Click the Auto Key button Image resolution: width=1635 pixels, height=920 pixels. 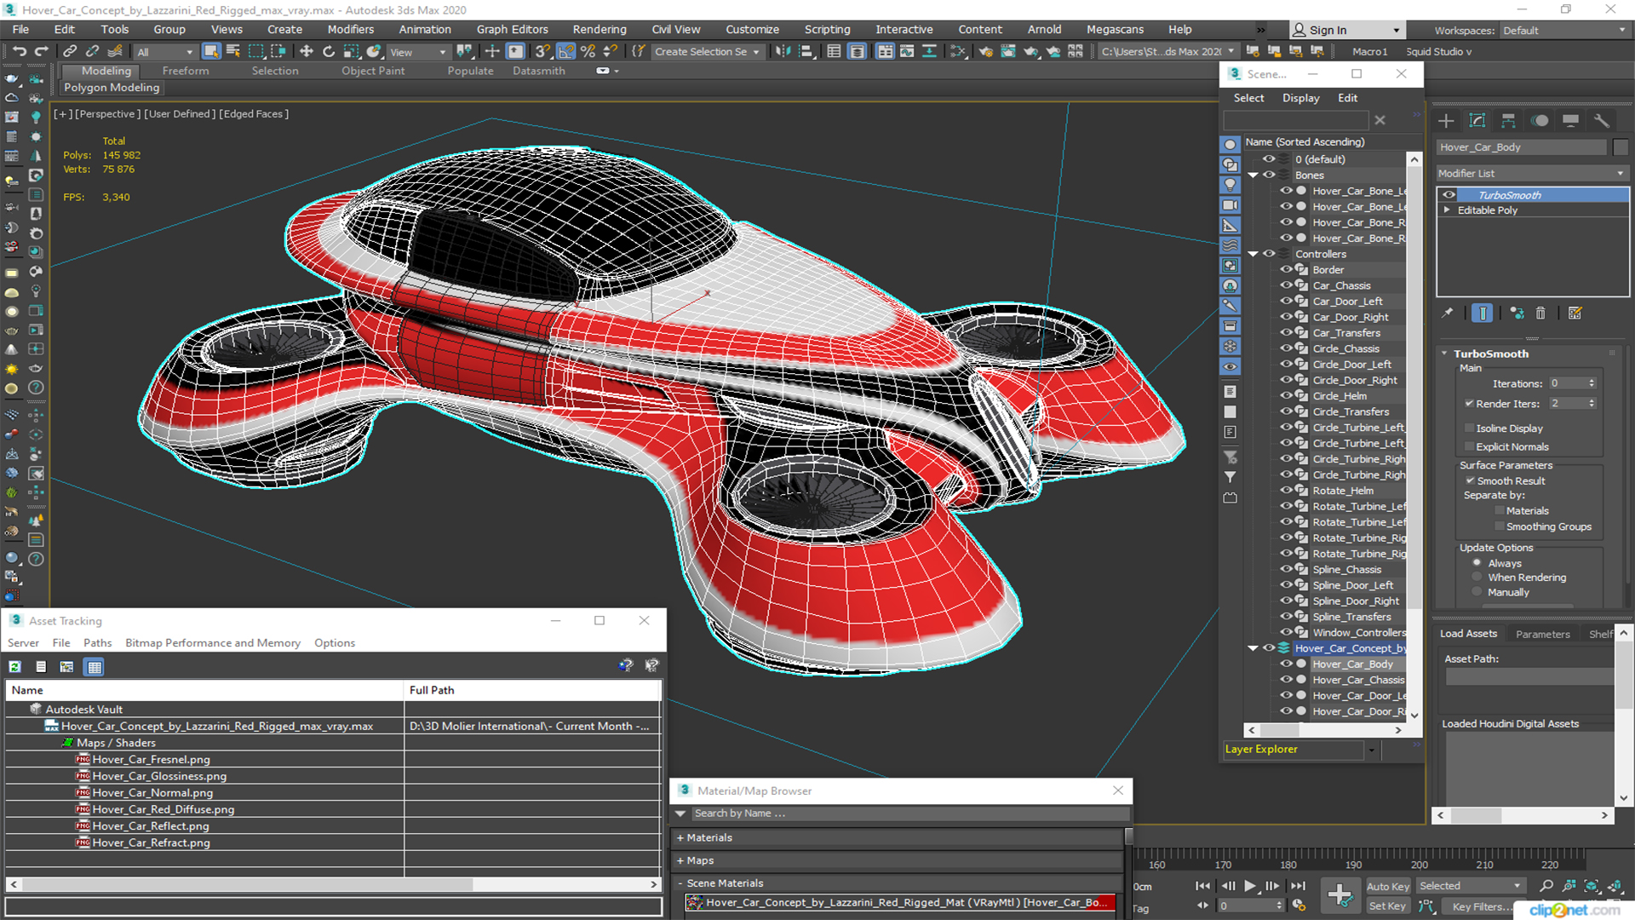1388,887
